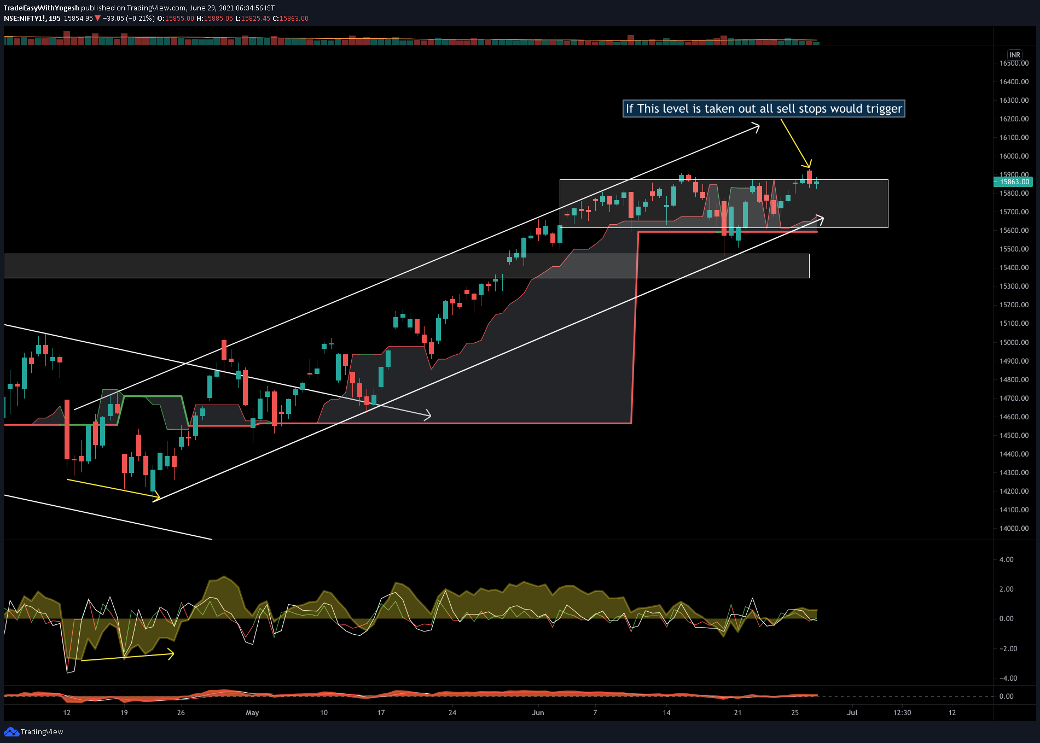Viewport: 1040px width, 743px height.
Task: Click the May label on time axis
Action: [252, 712]
